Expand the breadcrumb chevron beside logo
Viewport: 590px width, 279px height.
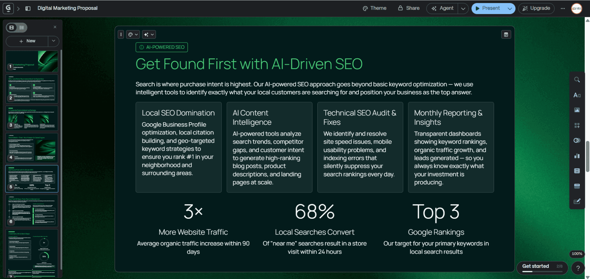[18, 8]
